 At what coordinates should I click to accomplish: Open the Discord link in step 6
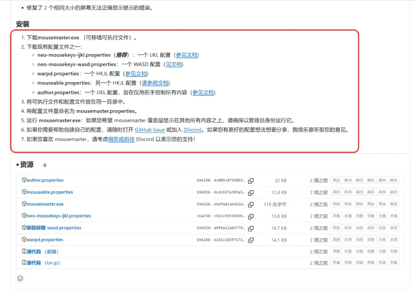click(x=193, y=130)
